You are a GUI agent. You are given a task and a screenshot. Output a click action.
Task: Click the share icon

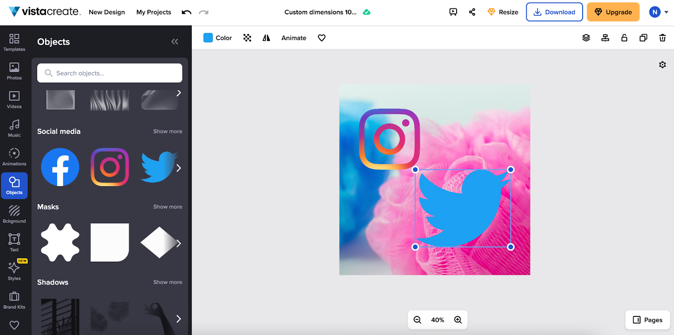pyautogui.click(x=472, y=12)
